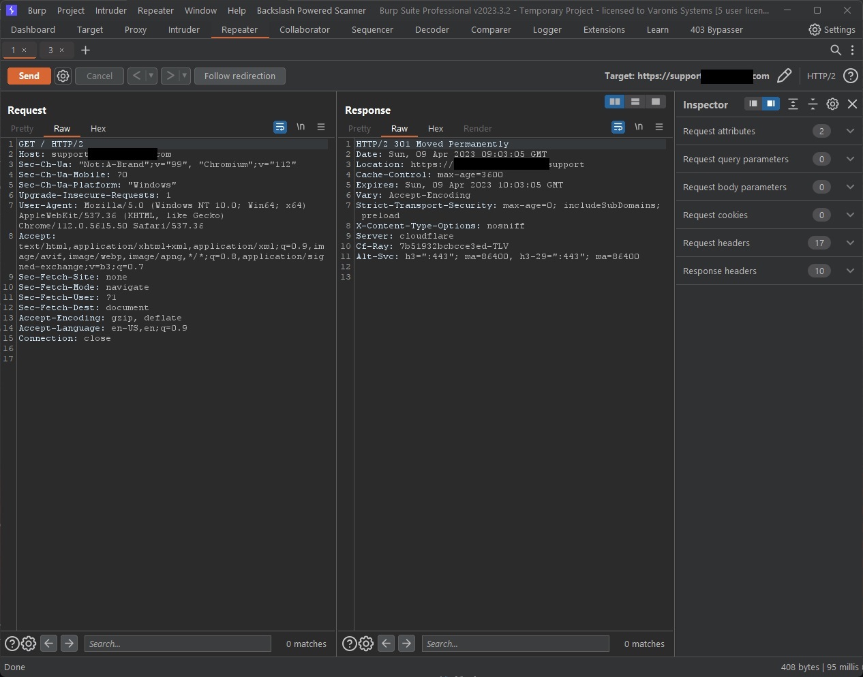Add a new Repeater tab with plus icon
This screenshot has width=863, height=677.
85,50
